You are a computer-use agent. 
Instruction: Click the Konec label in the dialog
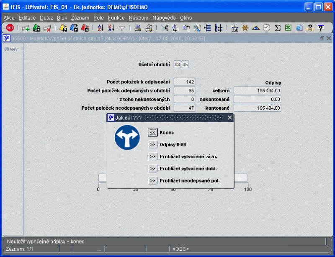click(167, 132)
